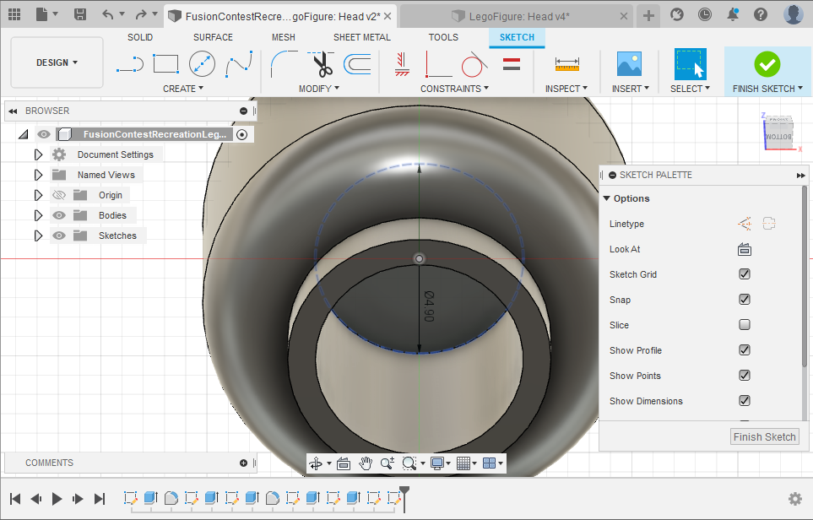Open the Measure tool under Inspect
This screenshot has height=520, width=813.
(x=566, y=64)
